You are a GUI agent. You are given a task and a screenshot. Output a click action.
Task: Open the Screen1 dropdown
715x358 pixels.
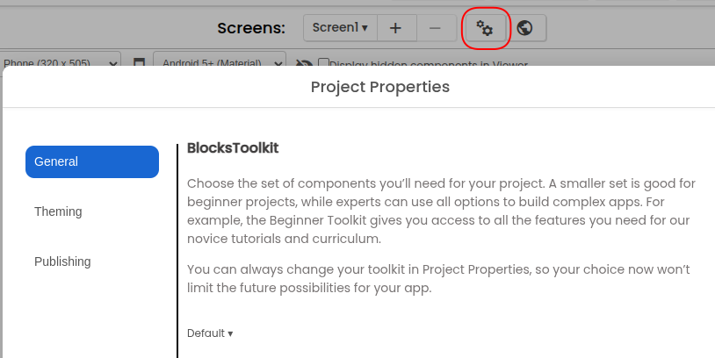tap(340, 28)
